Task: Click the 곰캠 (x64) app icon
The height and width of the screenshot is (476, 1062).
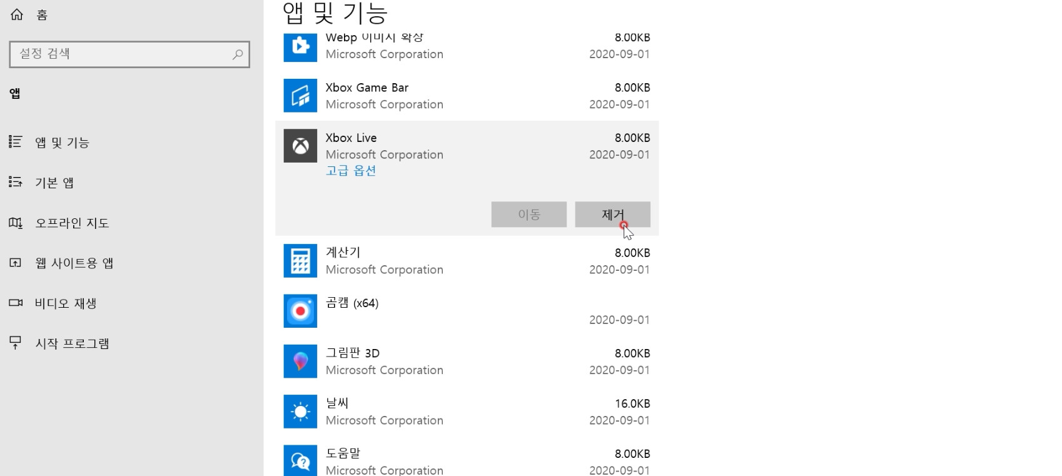Action: [x=300, y=311]
